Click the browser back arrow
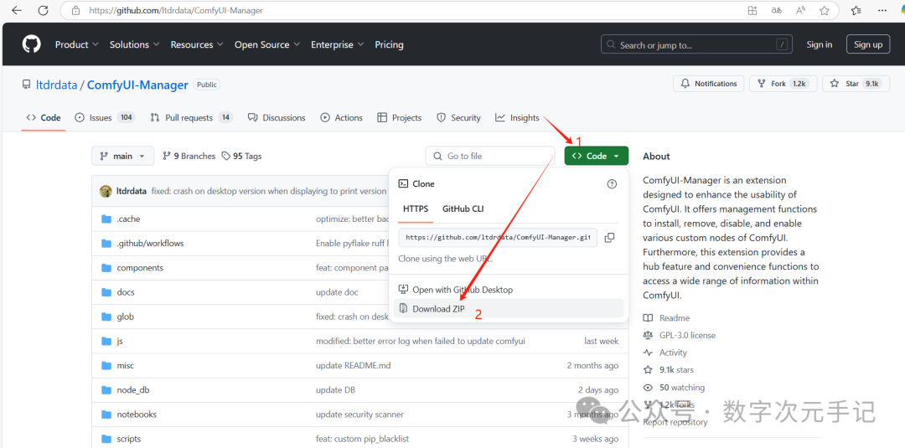905x448 pixels. pyautogui.click(x=16, y=11)
